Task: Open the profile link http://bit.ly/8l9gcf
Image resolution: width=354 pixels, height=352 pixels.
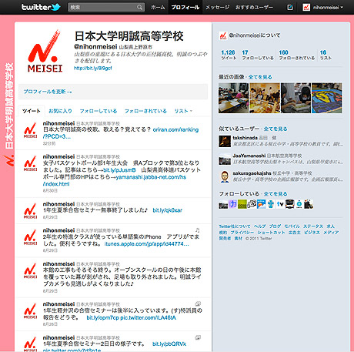Action: pos(93,68)
